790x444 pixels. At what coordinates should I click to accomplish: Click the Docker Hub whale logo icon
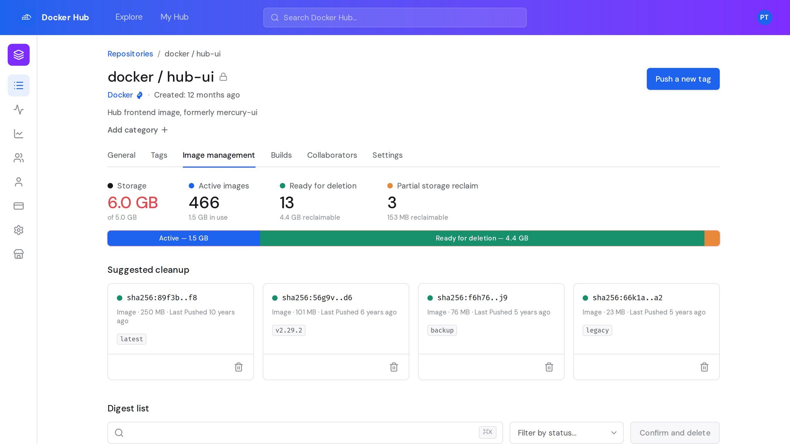[x=26, y=17]
